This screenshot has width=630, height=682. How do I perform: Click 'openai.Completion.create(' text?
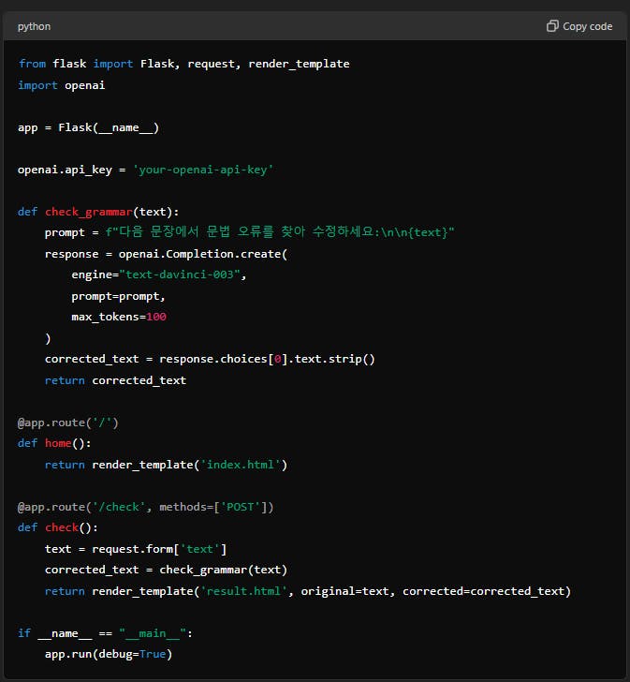coord(203,254)
